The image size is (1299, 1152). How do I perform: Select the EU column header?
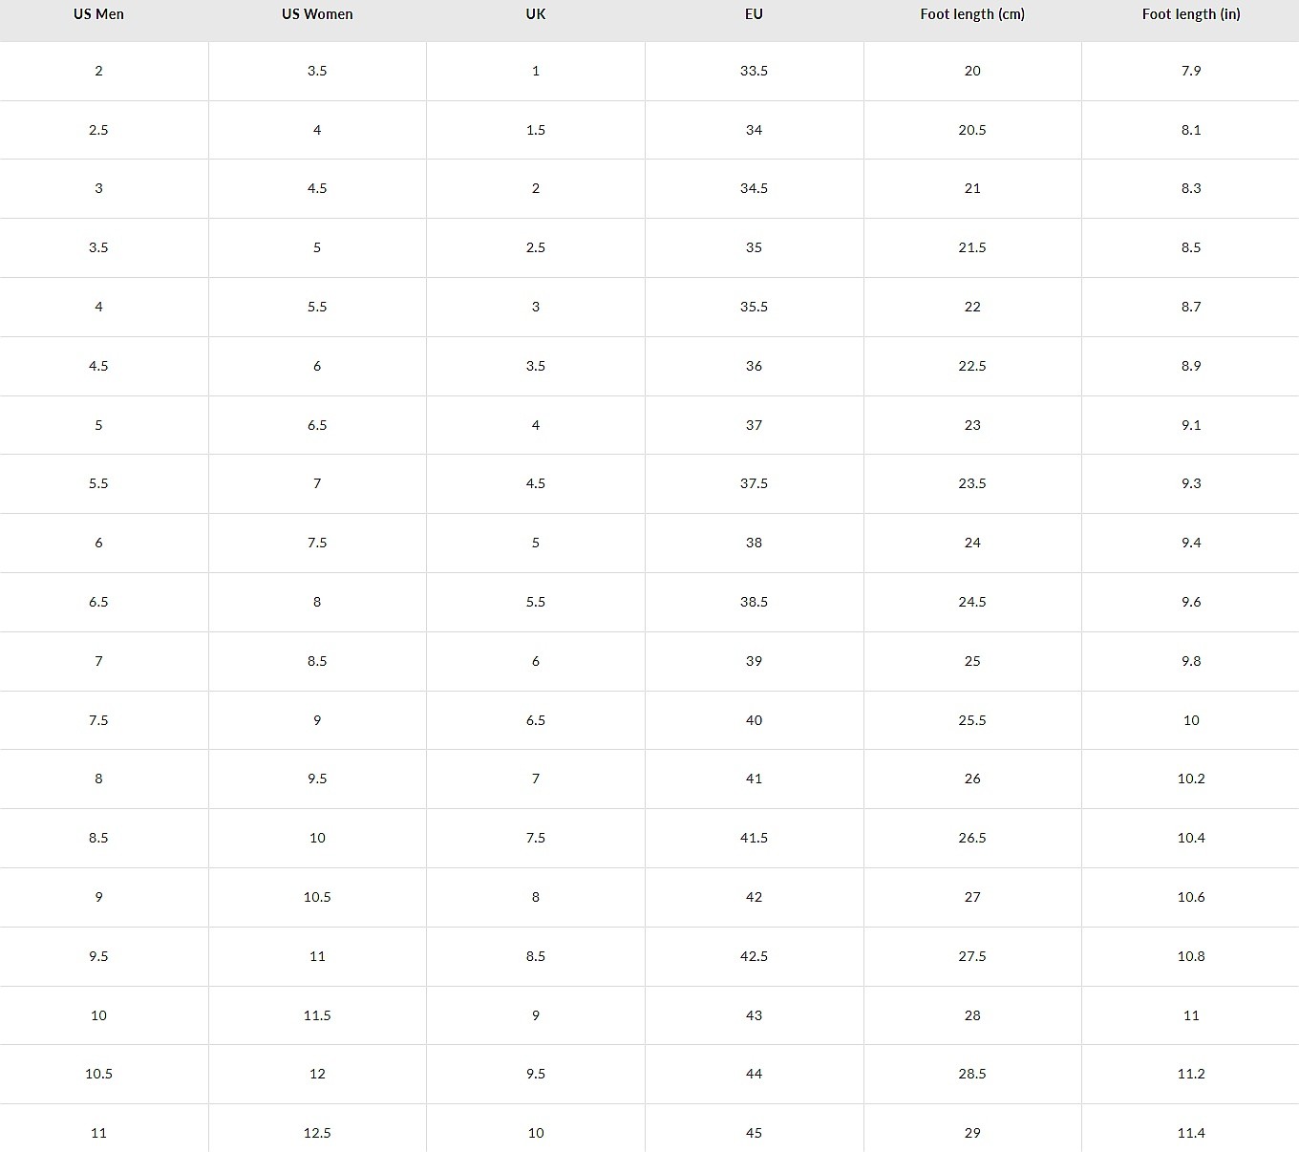click(754, 14)
